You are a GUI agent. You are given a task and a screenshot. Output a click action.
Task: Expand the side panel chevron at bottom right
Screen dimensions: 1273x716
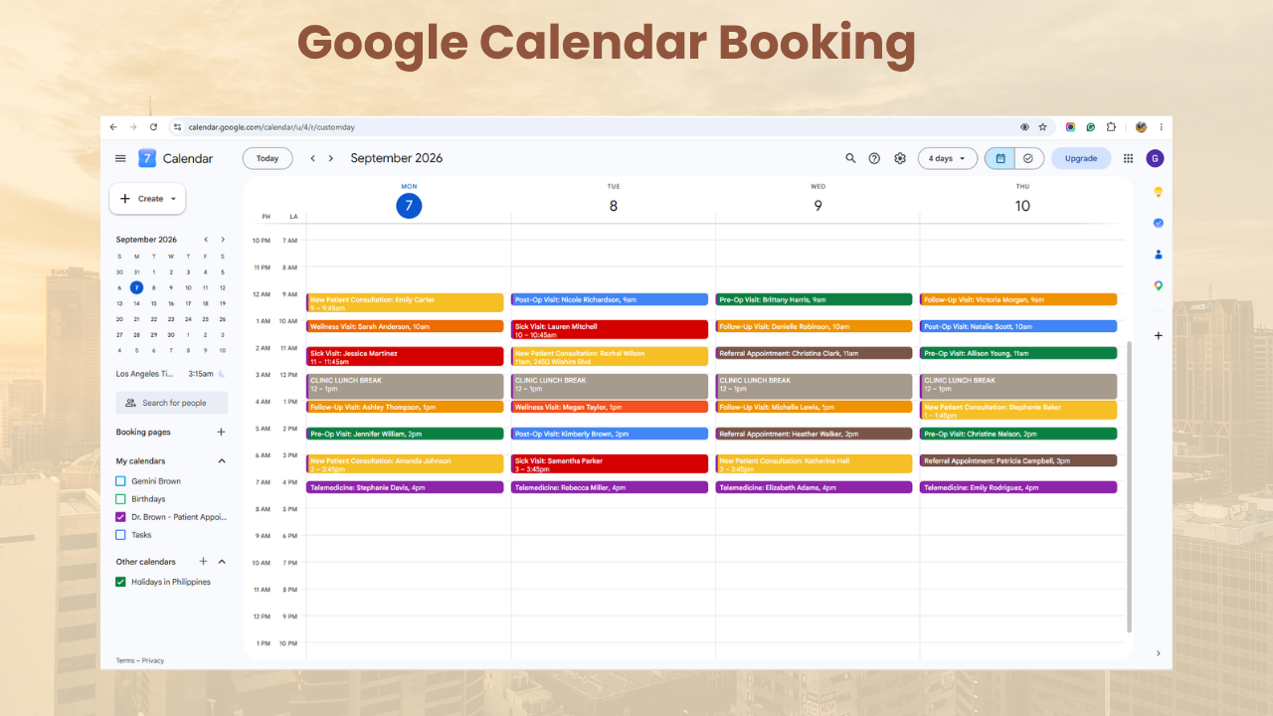point(1158,653)
